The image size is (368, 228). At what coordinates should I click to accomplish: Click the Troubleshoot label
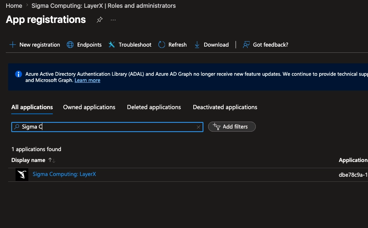tap(135, 45)
